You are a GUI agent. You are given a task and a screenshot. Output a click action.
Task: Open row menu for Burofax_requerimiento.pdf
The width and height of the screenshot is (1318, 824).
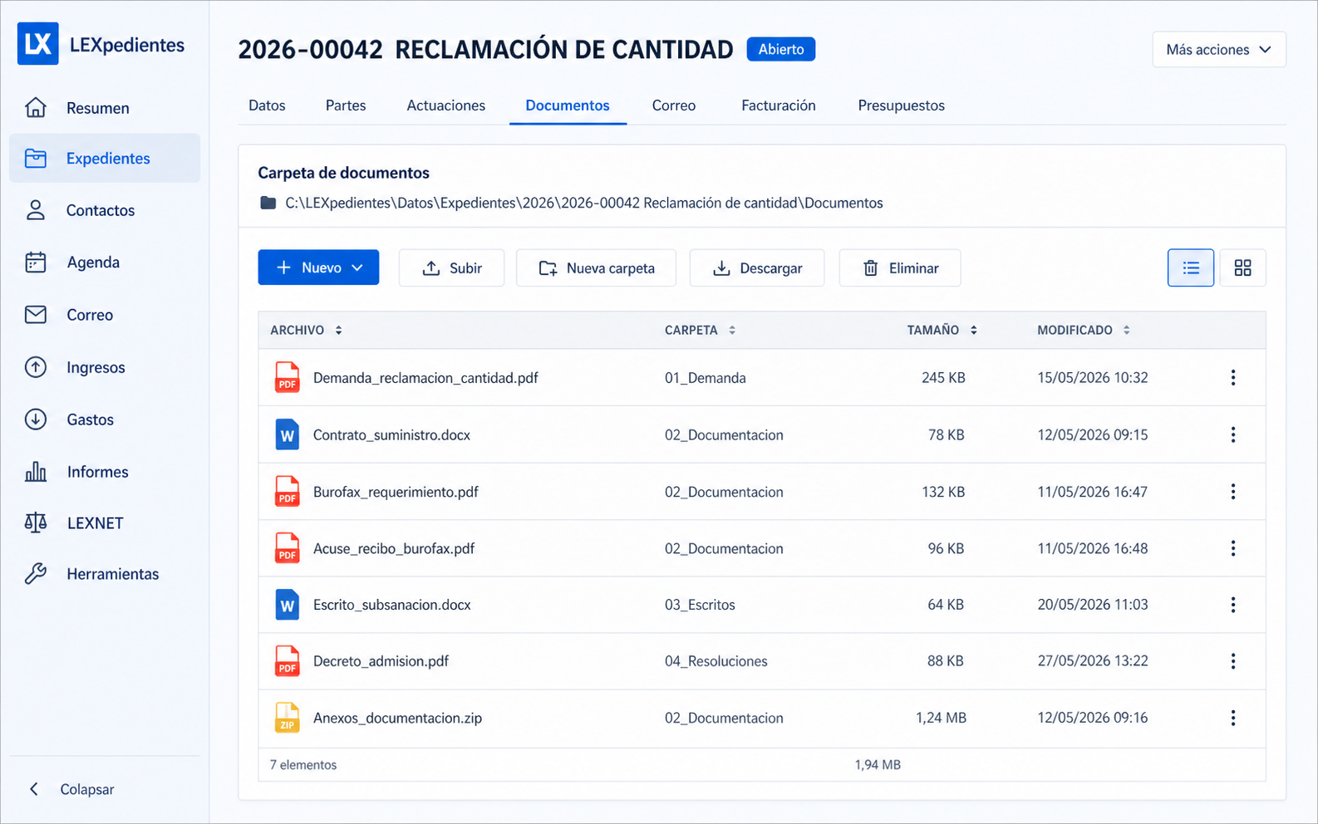[x=1233, y=492]
